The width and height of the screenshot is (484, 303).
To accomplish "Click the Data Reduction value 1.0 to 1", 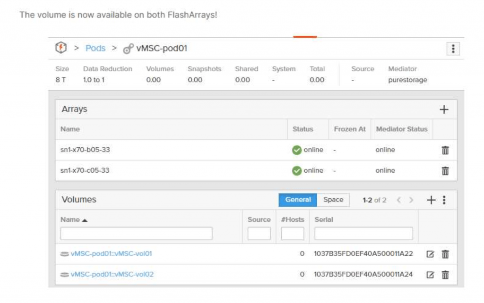I will [x=94, y=80].
